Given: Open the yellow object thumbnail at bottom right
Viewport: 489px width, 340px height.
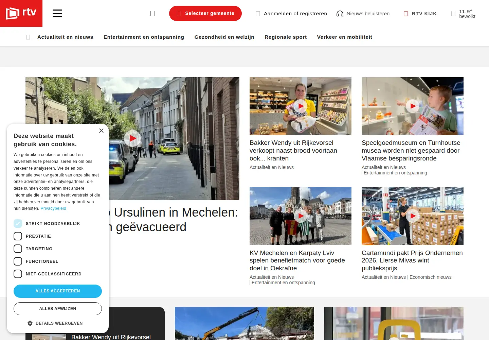Looking at the screenshot, I should 394,323.
